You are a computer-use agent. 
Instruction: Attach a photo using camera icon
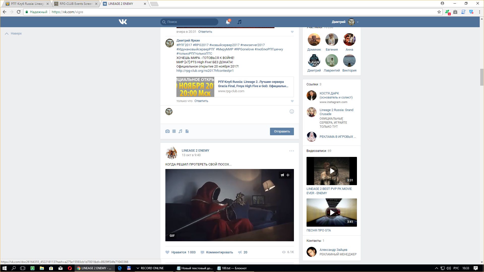[x=167, y=131]
